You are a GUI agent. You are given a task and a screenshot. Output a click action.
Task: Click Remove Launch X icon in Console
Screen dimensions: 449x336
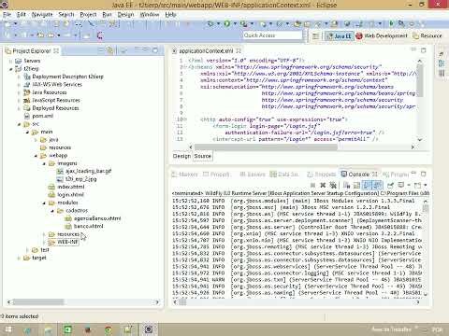click(323, 186)
